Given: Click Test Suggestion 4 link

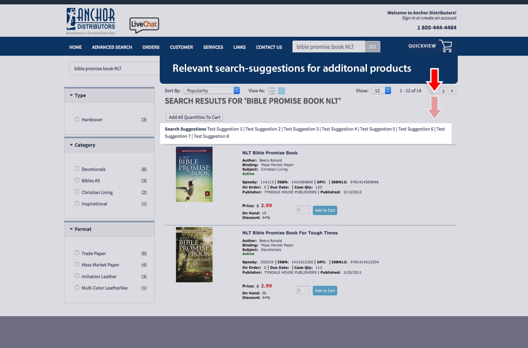Looking at the screenshot, I should pos(340,129).
